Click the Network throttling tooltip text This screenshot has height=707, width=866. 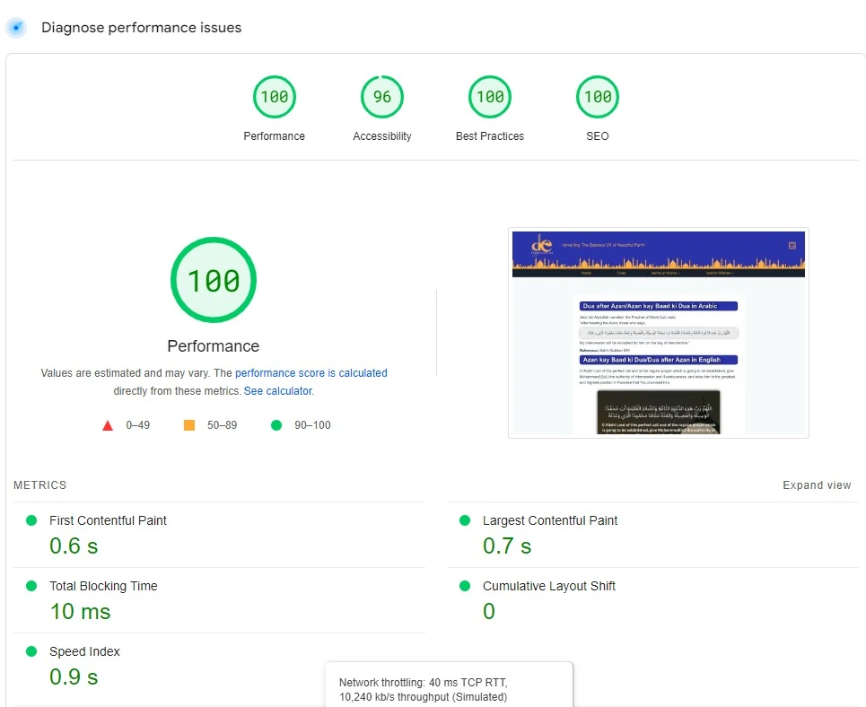[x=423, y=689]
